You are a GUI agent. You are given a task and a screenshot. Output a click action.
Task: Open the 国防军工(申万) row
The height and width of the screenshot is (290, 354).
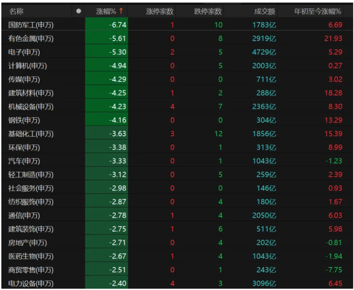(x=177, y=25)
